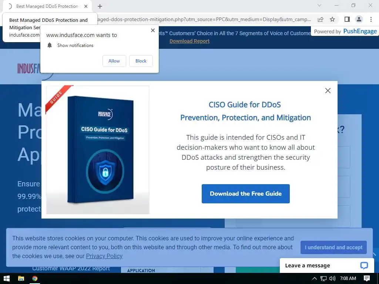379x284 pixels.
Task: Click Download the Free Guide button
Action: (x=246, y=194)
